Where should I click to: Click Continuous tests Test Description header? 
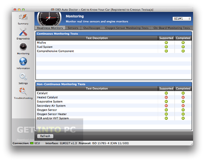[x=97, y=38]
